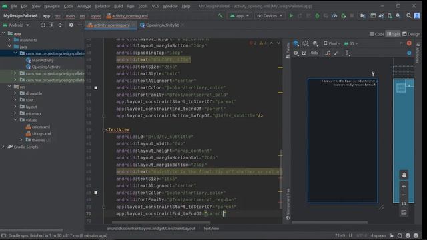Click Guidelines icon in design toolbar

347,53
